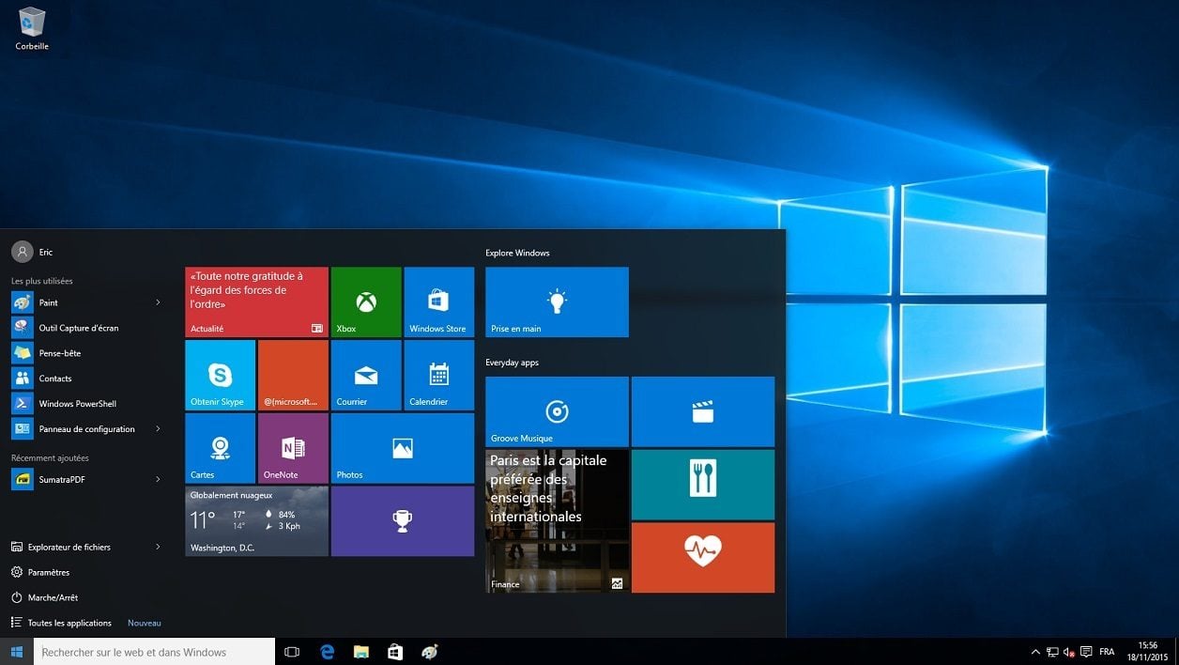Open the Xbox tile
The width and height of the screenshot is (1179, 665).
(366, 302)
